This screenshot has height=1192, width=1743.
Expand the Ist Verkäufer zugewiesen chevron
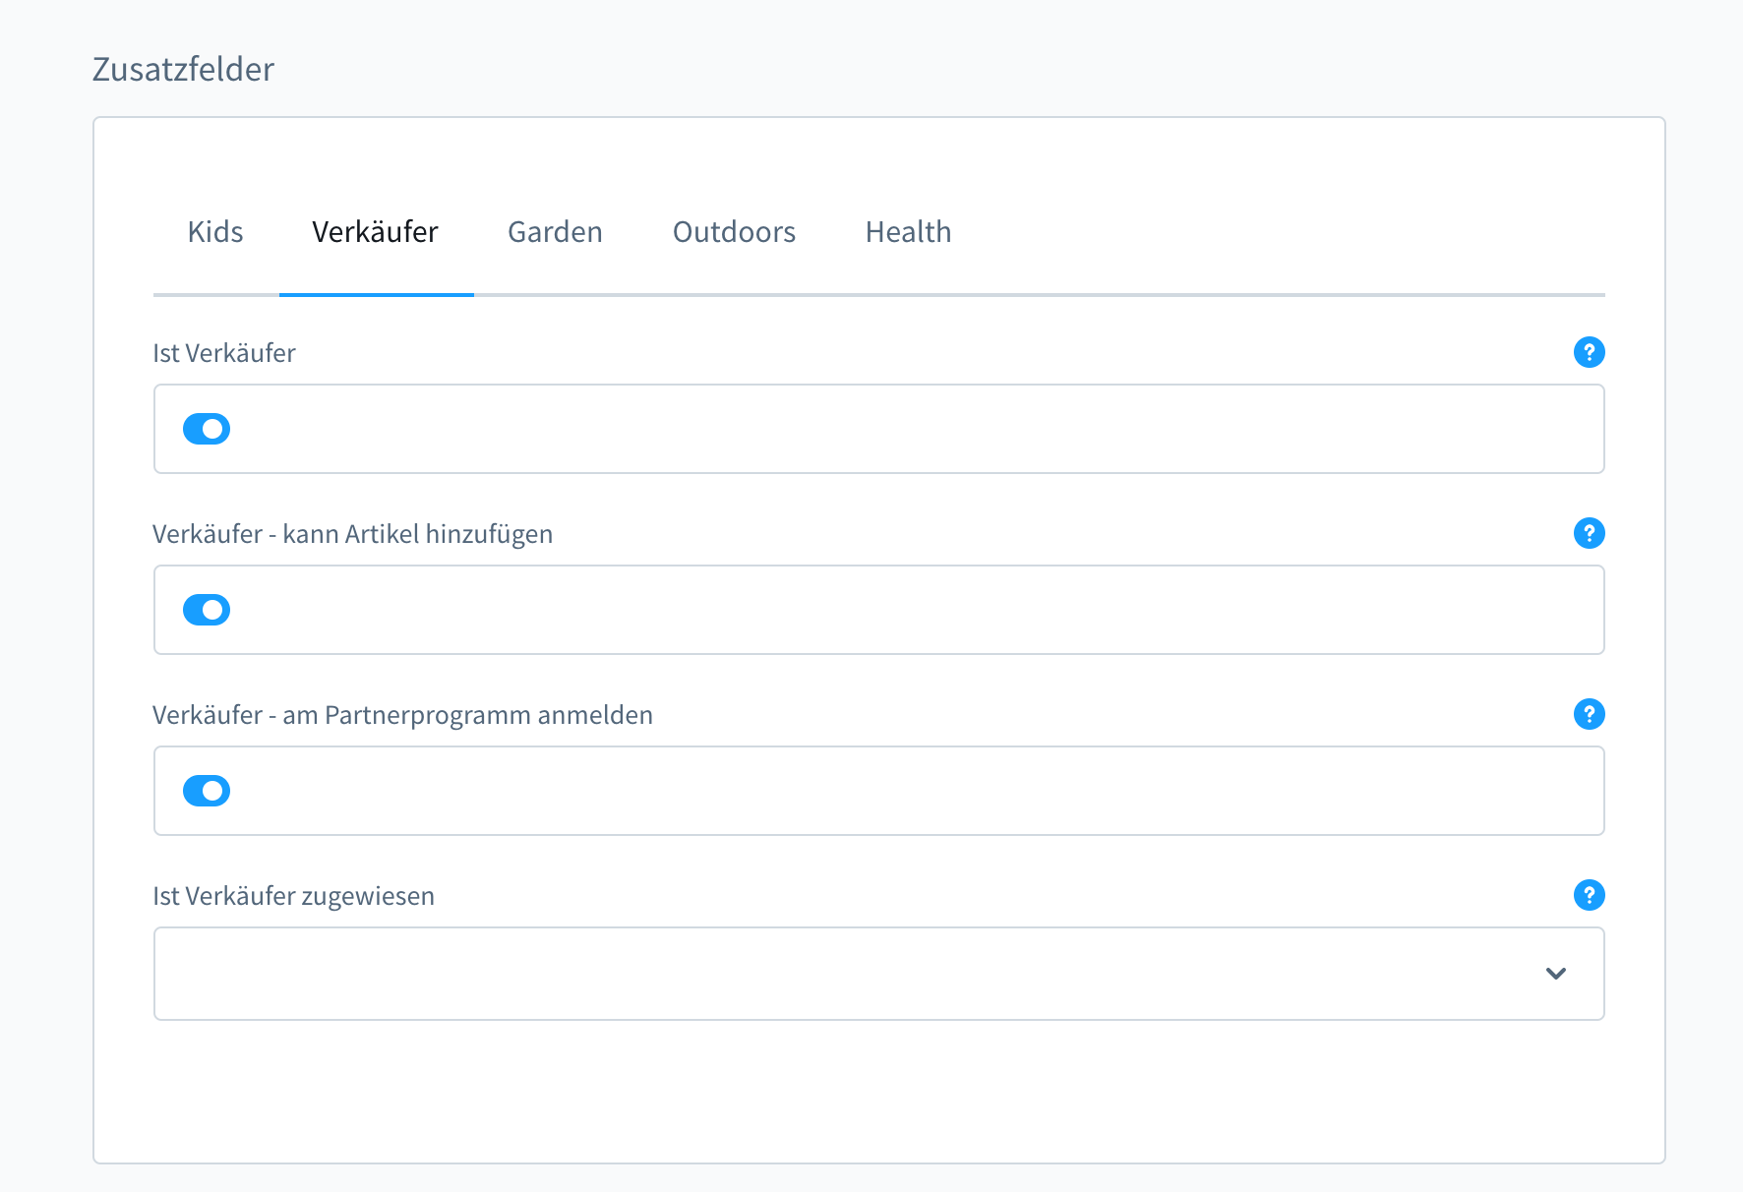click(1555, 974)
